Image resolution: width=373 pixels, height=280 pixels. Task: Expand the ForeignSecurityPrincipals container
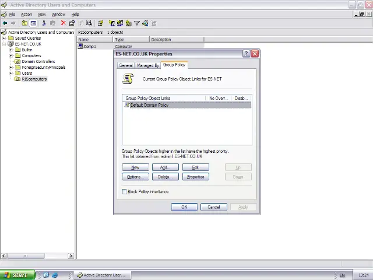pos(10,68)
